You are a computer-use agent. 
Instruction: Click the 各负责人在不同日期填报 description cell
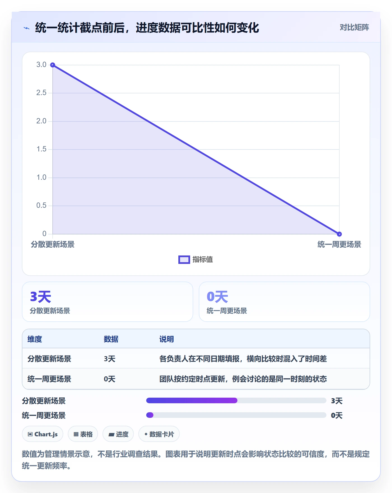pyautogui.click(x=243, y=359)
